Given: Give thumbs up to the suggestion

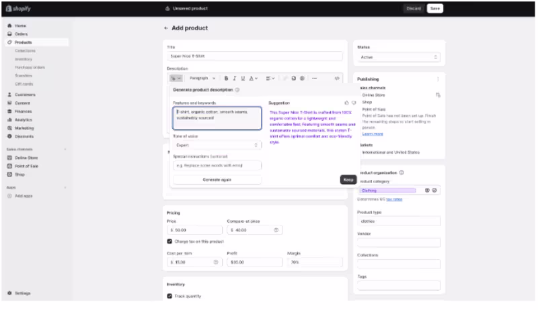Looking at the screenshot, I should [346, 103].
